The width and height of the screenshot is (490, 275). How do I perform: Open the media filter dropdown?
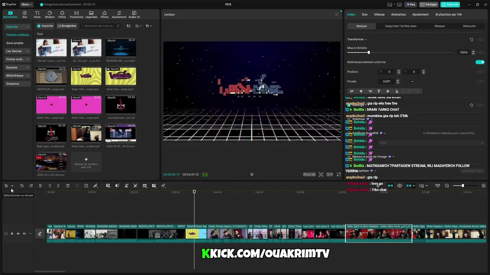149,26
